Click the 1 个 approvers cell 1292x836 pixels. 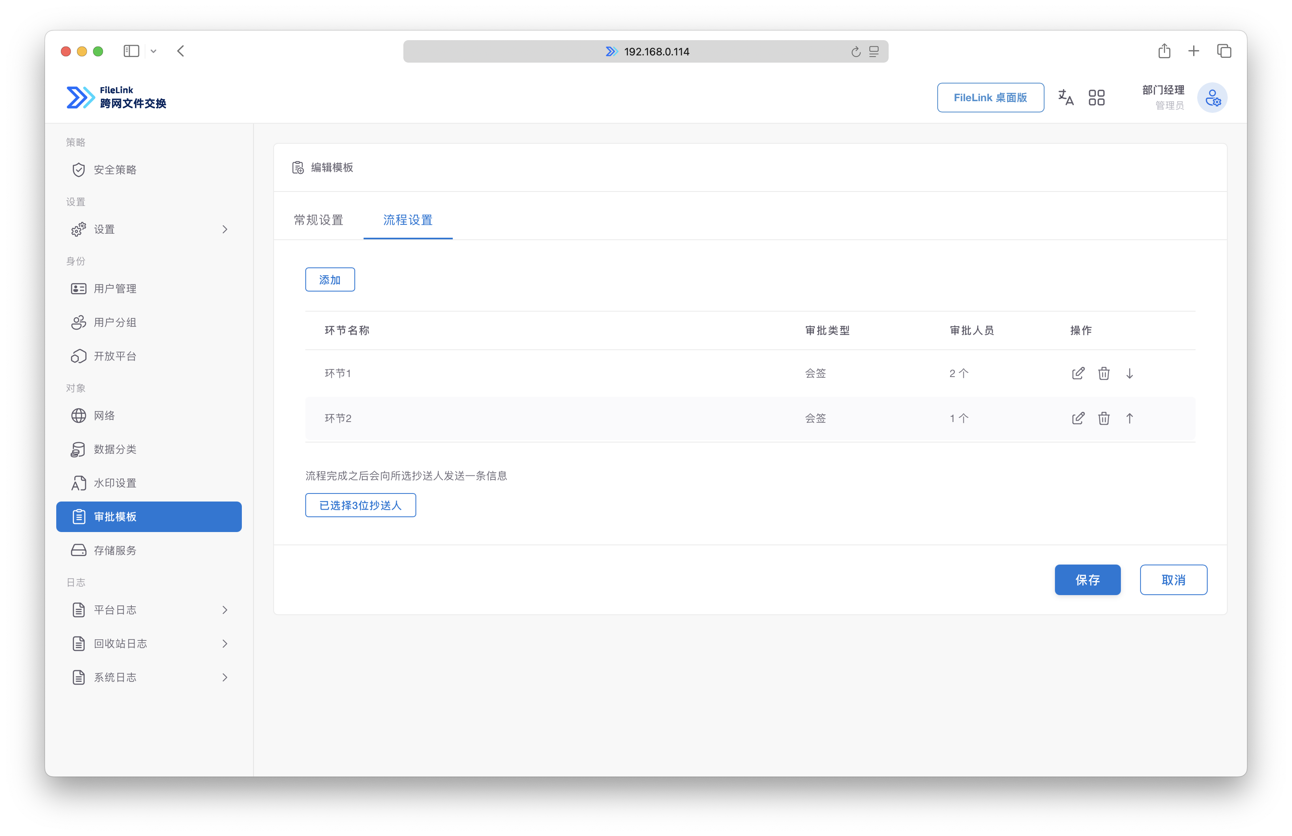tap(959, 418)
